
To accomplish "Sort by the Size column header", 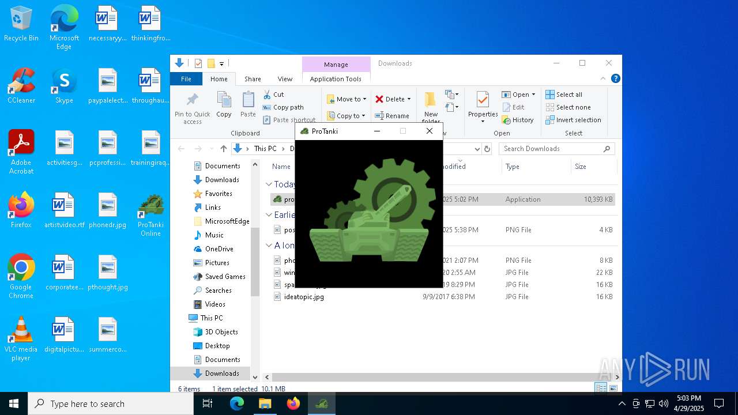I will tap(593, 167).
